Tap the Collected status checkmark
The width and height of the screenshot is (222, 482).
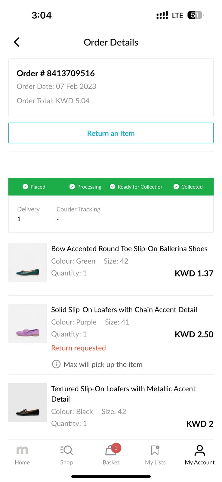[x=176, y=187]
